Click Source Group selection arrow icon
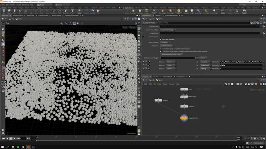Image resolution: width=266 pixels, height=149 pixels. tap(264, 26)
